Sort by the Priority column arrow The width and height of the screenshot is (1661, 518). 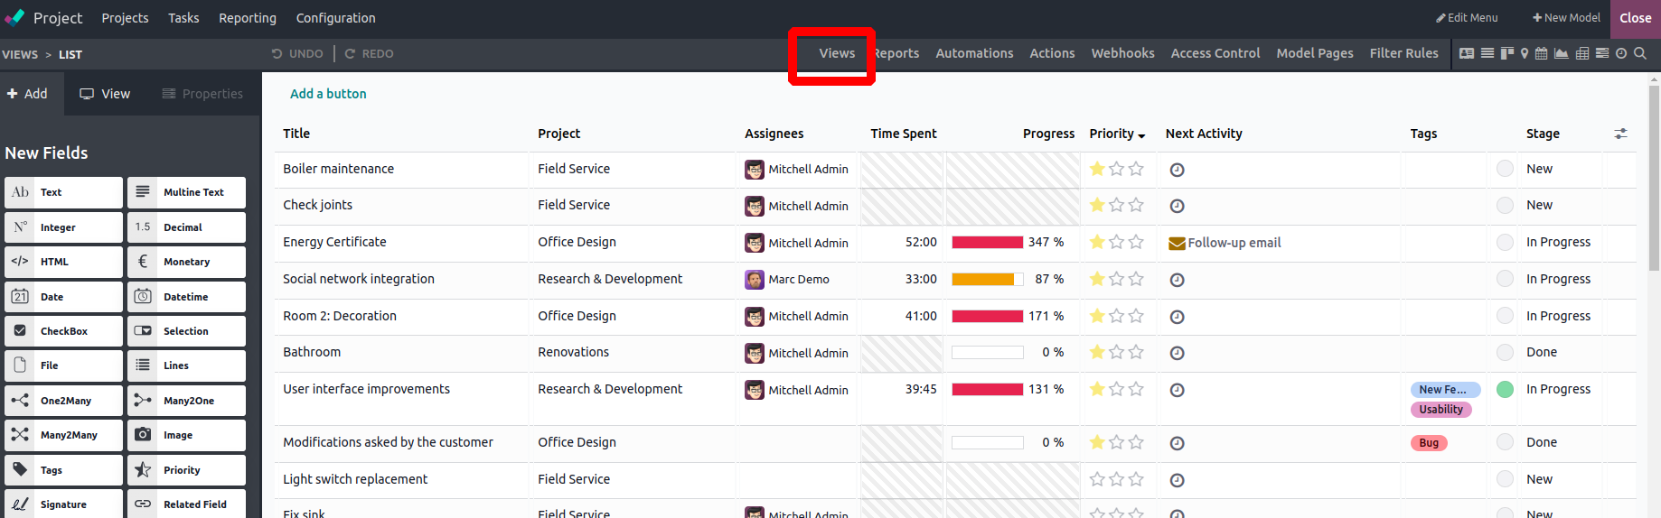click(1141, 135)
